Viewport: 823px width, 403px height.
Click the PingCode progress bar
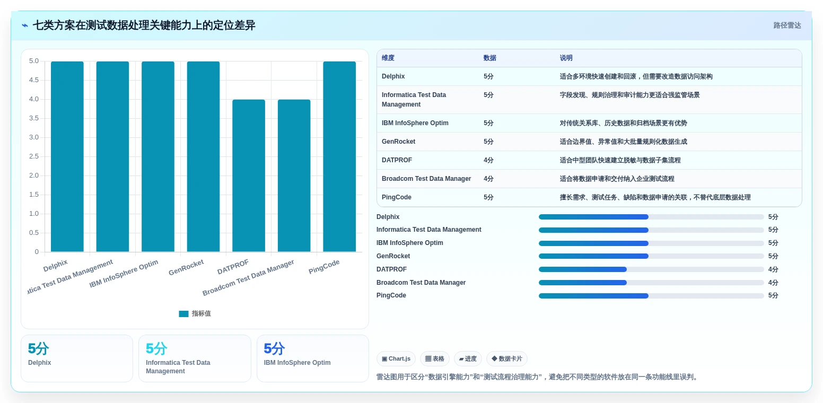(x=651, y=296)
